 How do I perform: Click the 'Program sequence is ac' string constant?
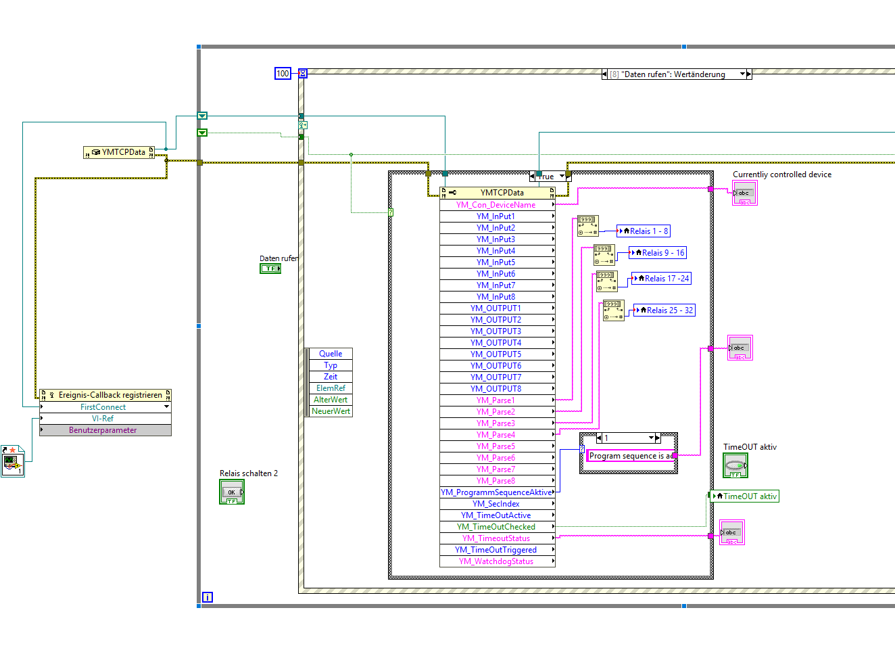[631, 456]
